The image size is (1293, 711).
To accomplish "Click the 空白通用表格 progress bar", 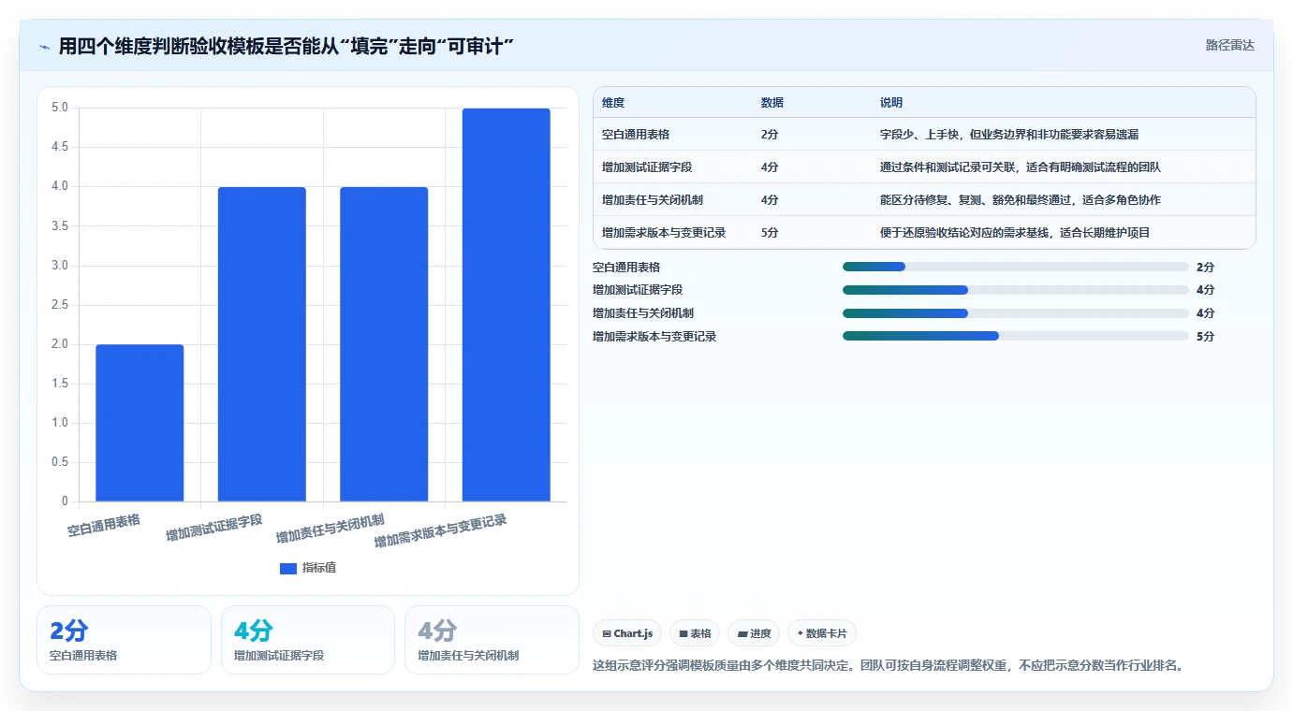I will [x=1016, y=267].
